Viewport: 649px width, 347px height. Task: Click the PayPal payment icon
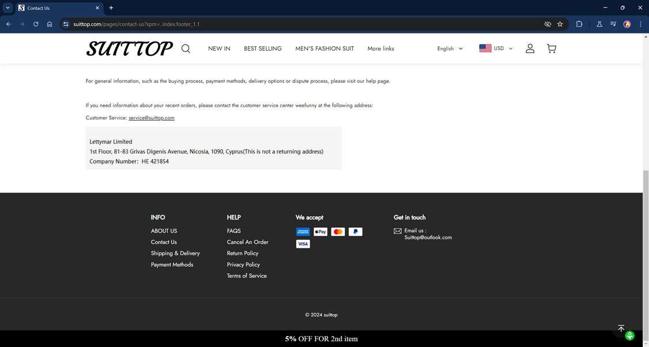(x=356, y=232)
